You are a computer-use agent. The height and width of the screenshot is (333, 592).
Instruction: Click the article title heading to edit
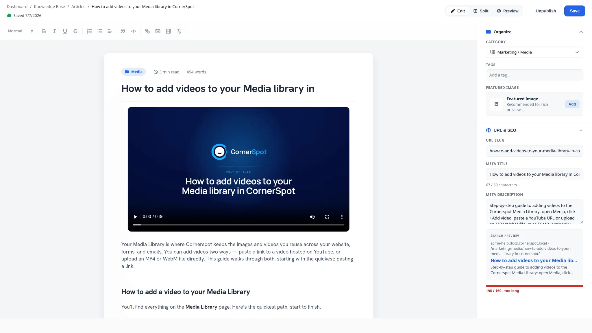point(218,89)
